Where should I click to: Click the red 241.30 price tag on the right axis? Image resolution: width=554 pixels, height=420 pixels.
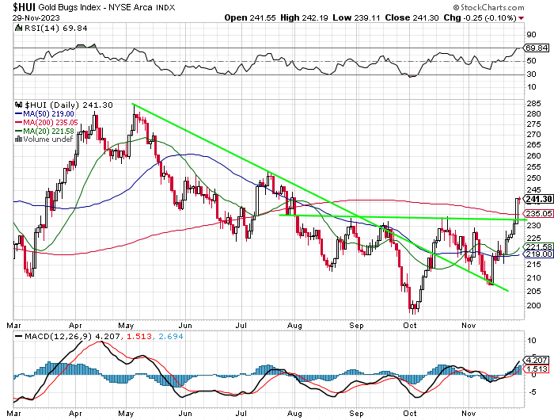[534, 199]
